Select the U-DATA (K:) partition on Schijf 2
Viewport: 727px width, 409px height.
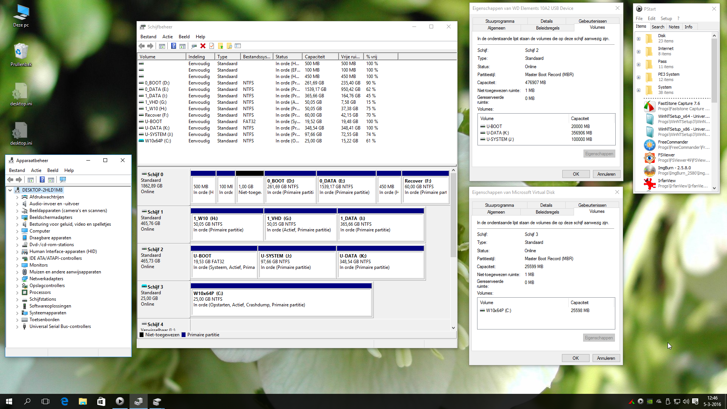coord(381,262)
